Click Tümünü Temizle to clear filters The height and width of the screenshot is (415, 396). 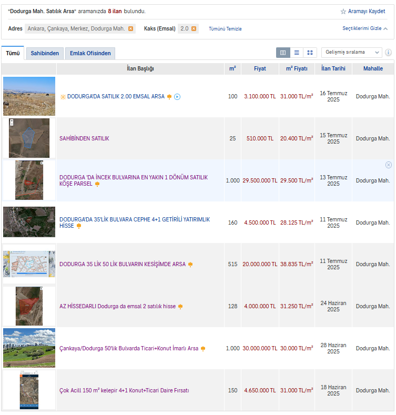click(225, 29)
